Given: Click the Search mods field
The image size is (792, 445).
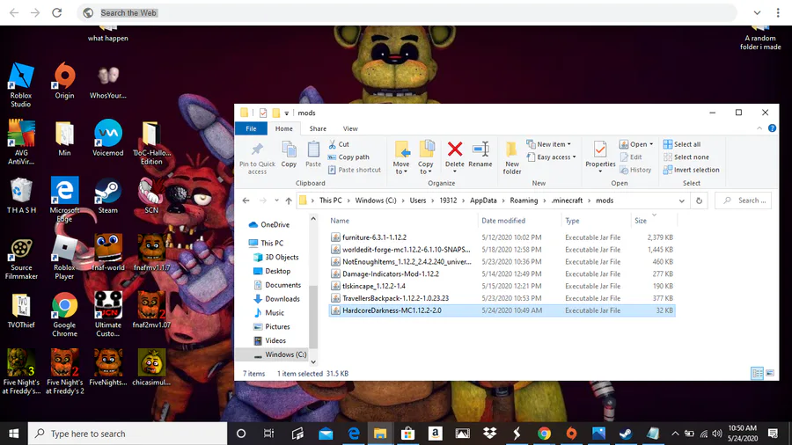Looking at the screenshot, I should coord(743,201).
